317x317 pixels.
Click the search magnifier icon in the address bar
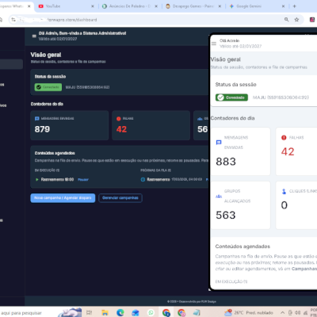tap(286, 20)
